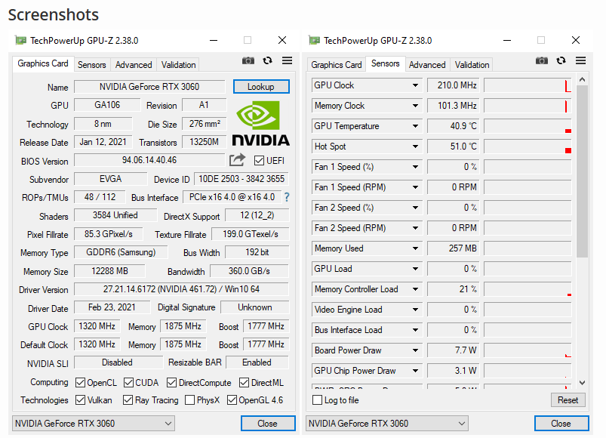606x438 pixels.
Task: Open the Memory Controller Load dropdown arrow
Action: tap(415, 289)
